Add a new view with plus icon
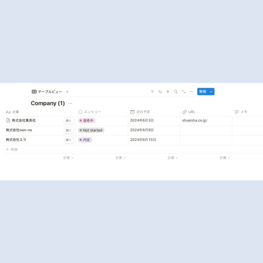This screenshot has height=263, width=263. (x=67, y=92)
